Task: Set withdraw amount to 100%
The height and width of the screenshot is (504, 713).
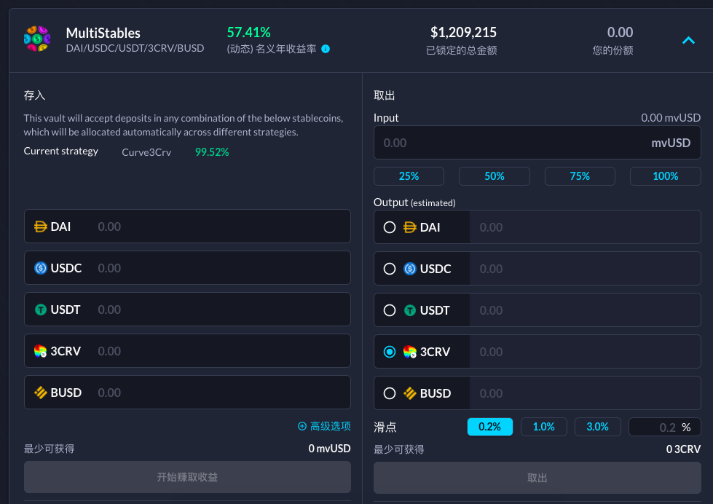Action: tap(665, 176)
